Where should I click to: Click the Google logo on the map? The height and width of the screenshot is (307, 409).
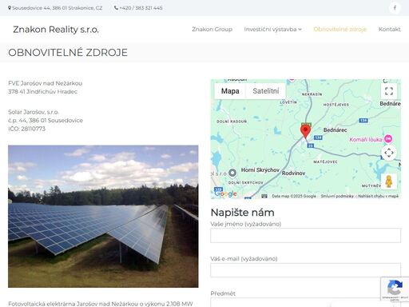coord(225,193)
